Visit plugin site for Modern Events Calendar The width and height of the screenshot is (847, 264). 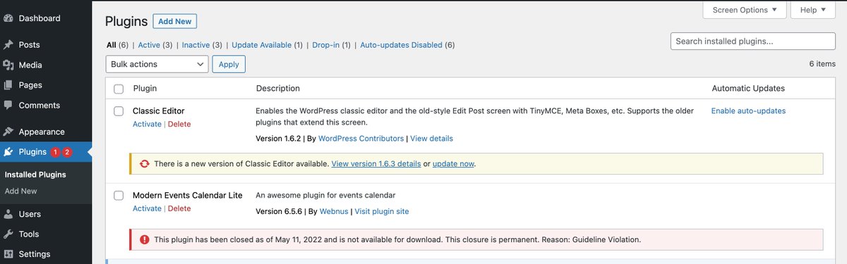click(x=382, y=211)
